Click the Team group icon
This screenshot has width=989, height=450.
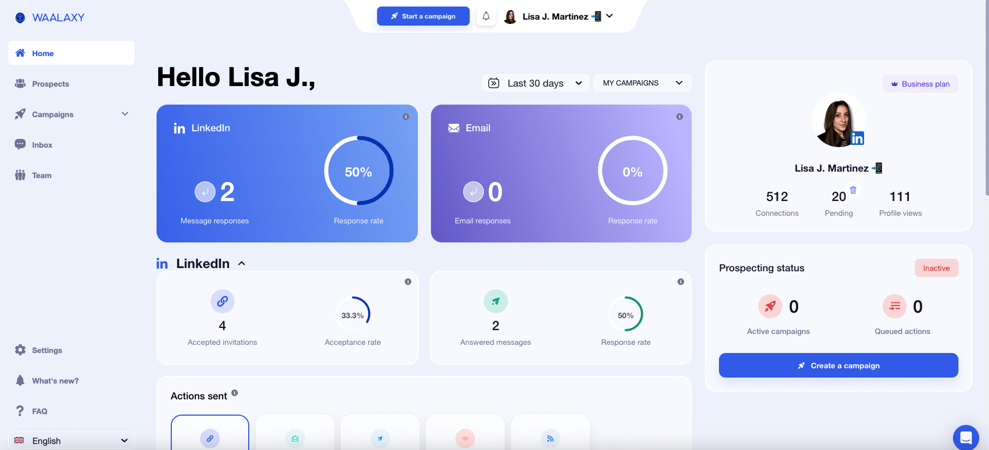20,175
